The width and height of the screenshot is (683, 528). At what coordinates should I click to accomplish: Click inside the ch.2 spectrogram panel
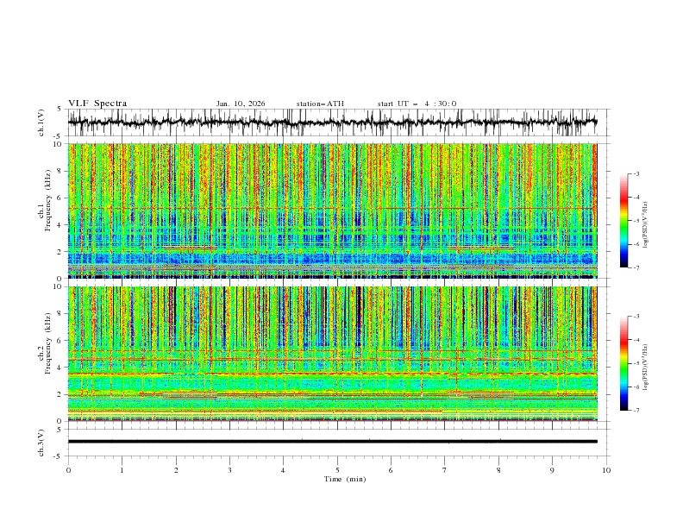(x=332, y=354)
